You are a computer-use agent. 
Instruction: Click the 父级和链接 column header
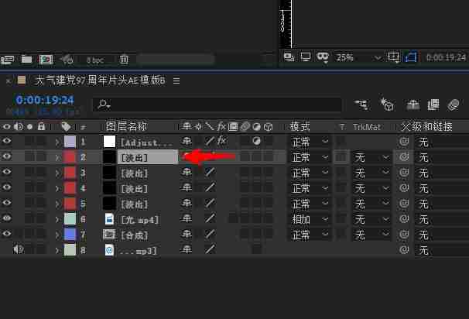point(427,127)
